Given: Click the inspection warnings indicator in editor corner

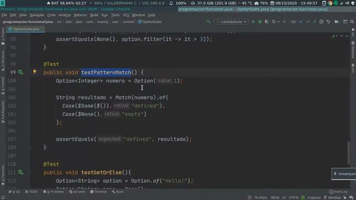Looking at the screenshot, I should pos(334,36).
